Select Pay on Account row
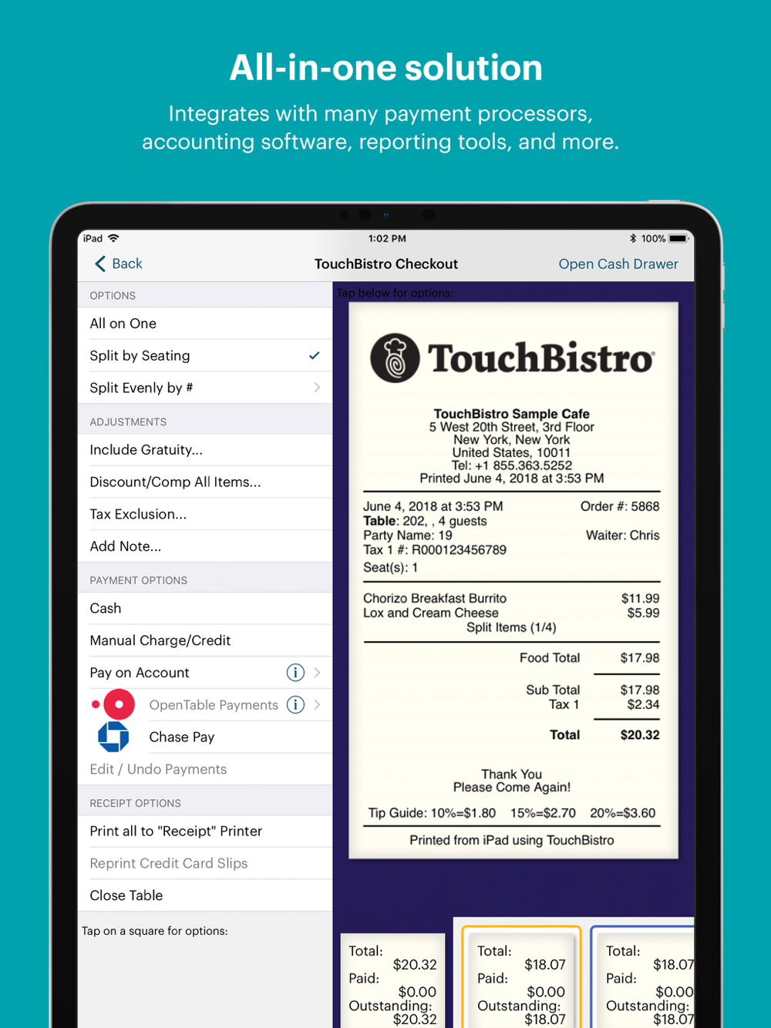The image size is (771, 1028). [x=205, y=673]
